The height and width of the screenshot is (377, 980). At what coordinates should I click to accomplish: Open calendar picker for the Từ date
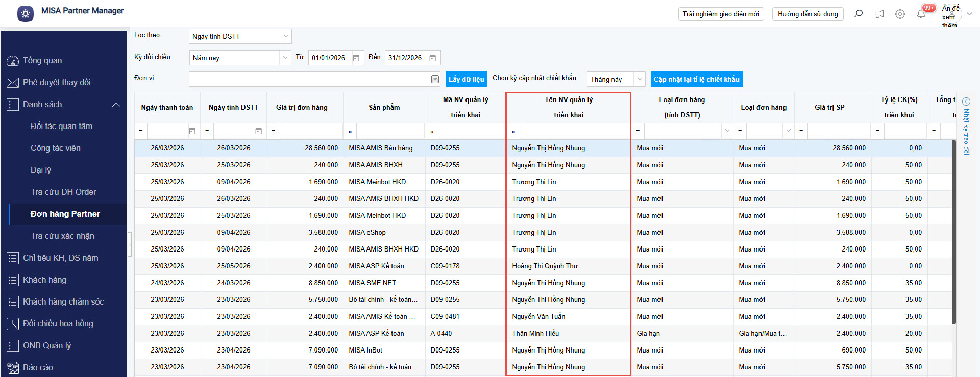tap(356, 58)
